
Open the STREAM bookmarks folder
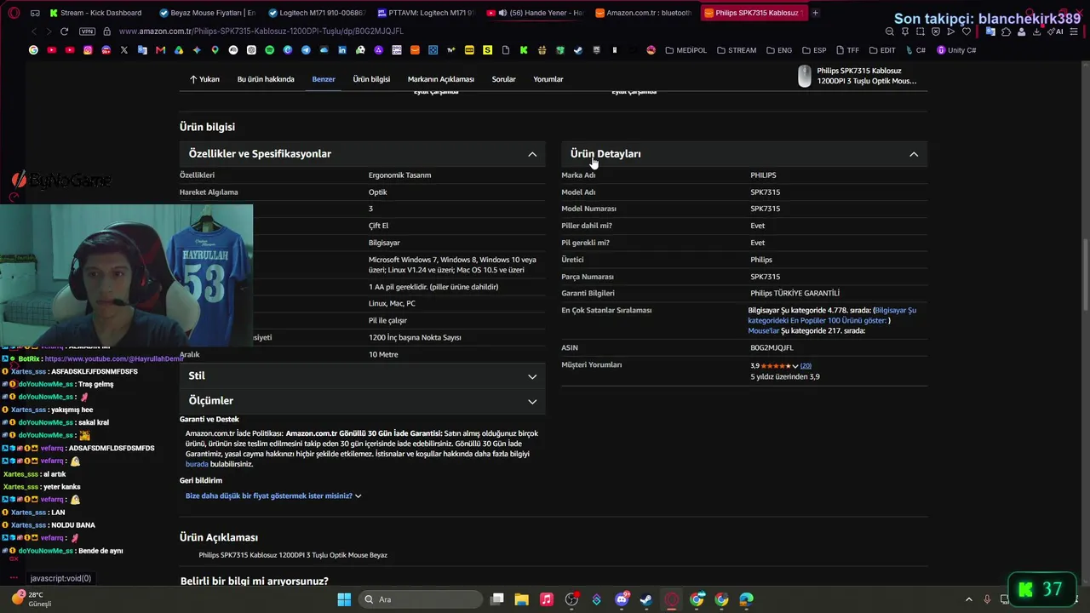(737, 50)
